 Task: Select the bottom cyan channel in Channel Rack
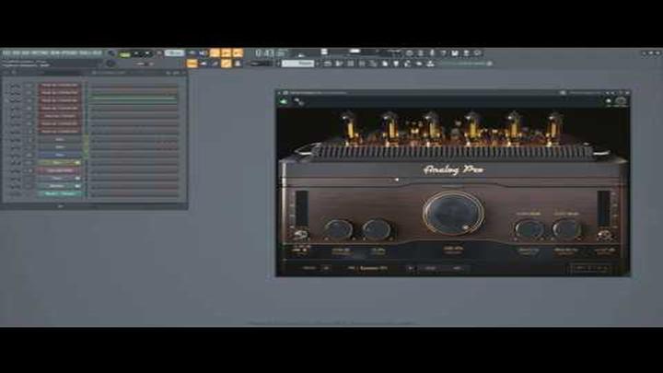[x=60, y=193]
